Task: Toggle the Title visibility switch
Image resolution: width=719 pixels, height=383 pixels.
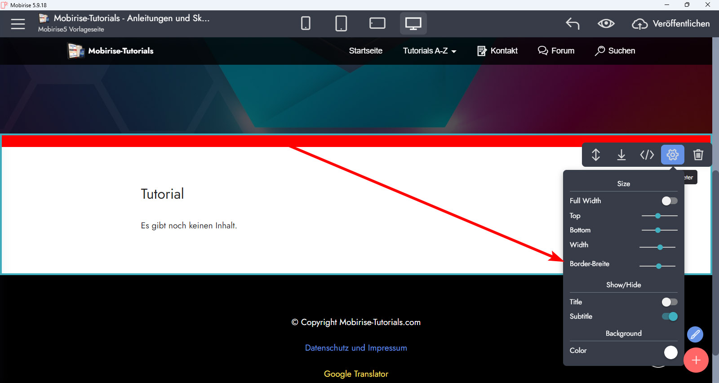Action: click(670, 302)
